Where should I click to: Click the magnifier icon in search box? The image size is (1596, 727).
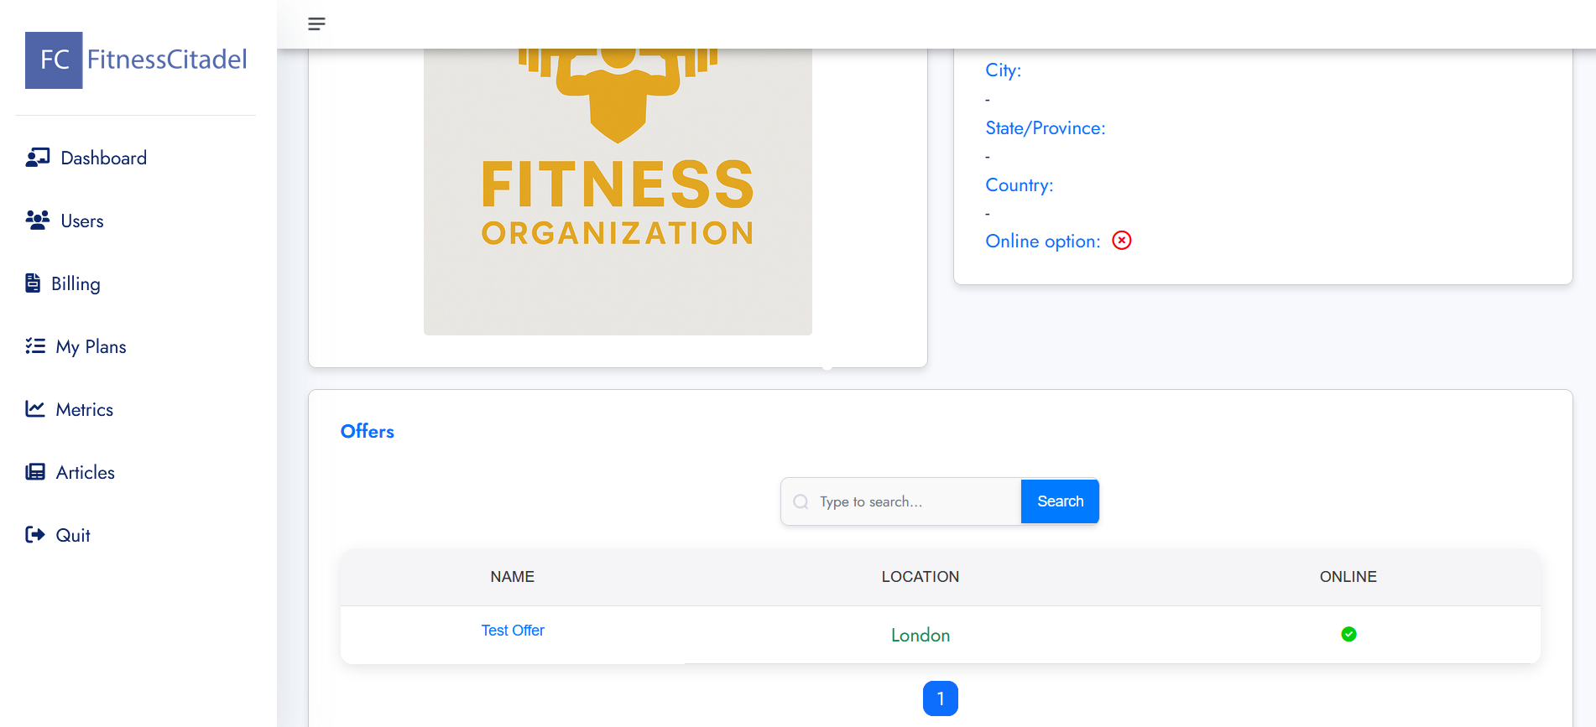pos(801,501)
